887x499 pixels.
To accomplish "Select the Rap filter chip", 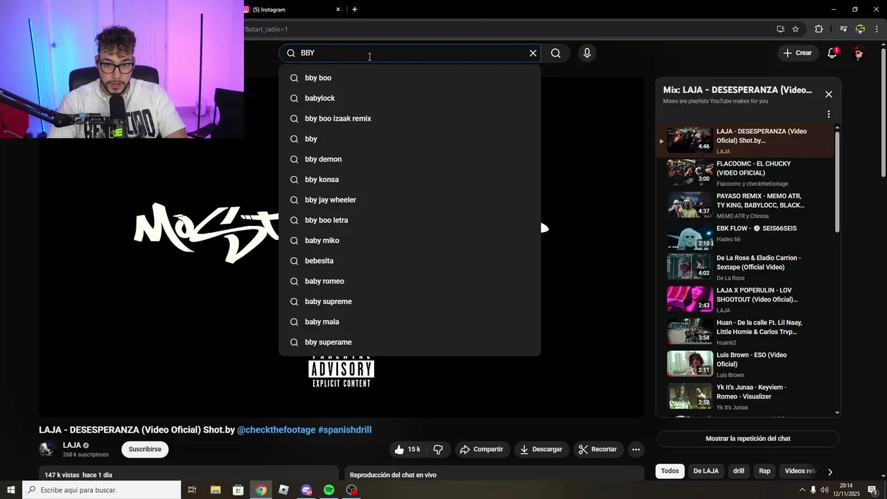I will [x=764, y=471].
